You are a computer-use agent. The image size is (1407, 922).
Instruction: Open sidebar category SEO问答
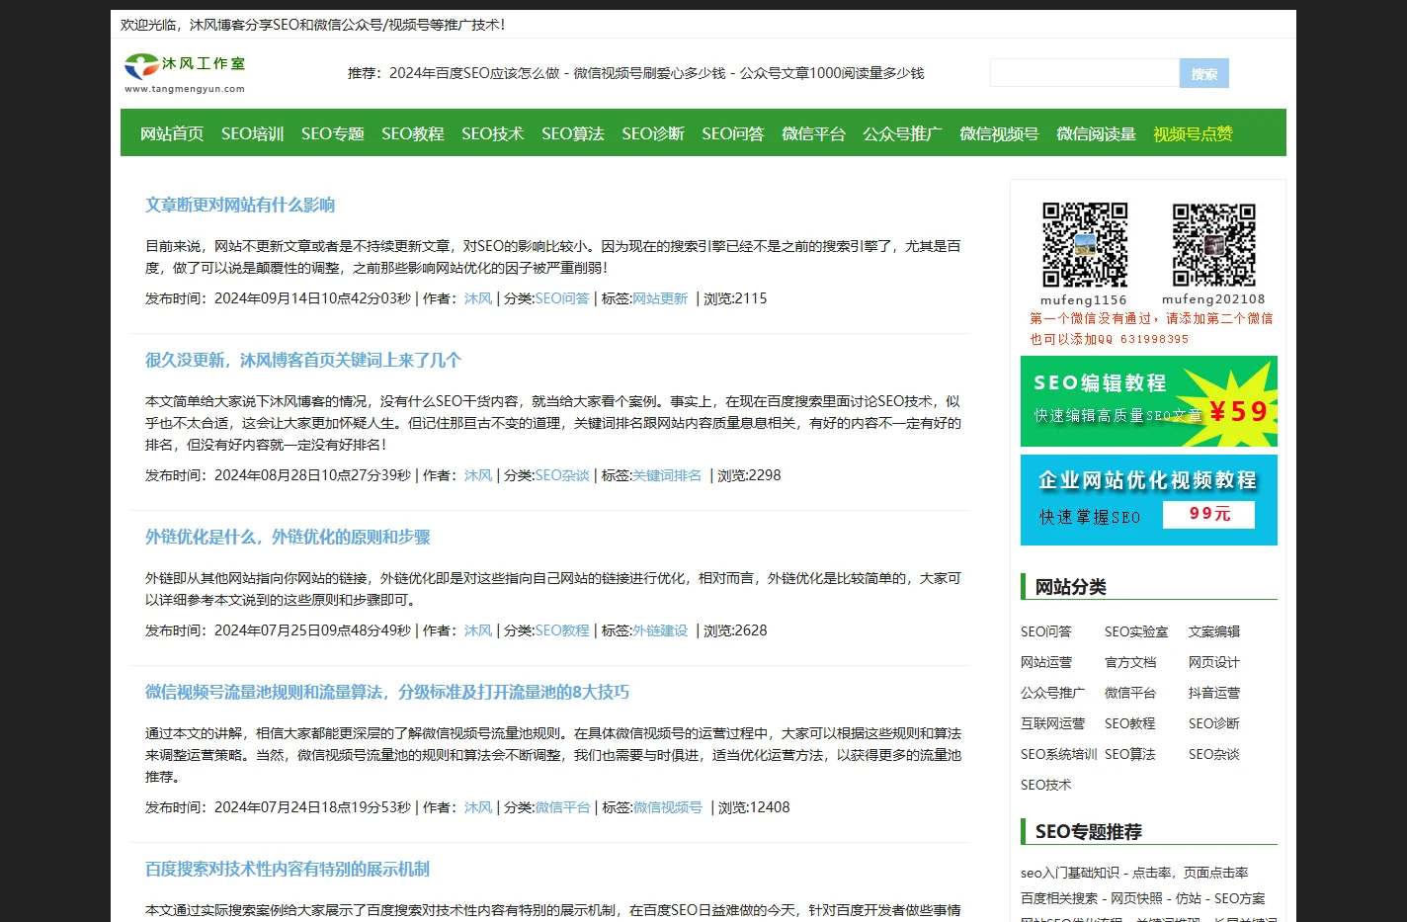pyautogui.click(x=1045, y=631)
